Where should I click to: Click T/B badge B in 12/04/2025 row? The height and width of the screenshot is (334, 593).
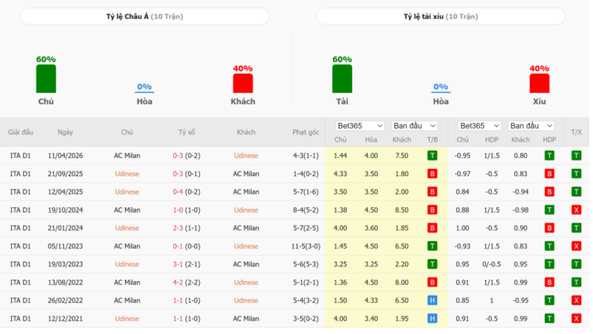click(x=432, y=192)
